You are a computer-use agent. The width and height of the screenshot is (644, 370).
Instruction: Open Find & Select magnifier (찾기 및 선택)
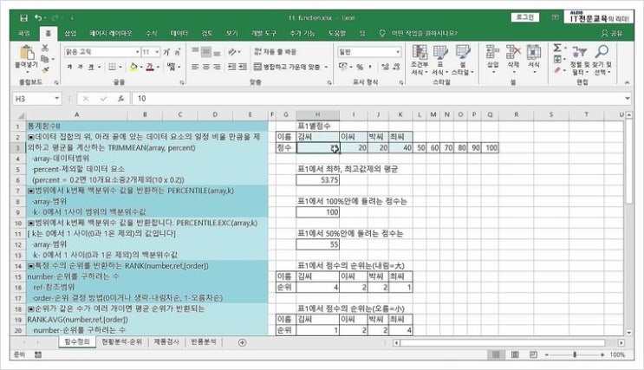(x=602, y=61)
